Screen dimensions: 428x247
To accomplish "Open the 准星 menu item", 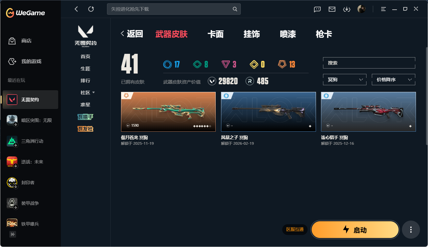I will tap(85, 105).
